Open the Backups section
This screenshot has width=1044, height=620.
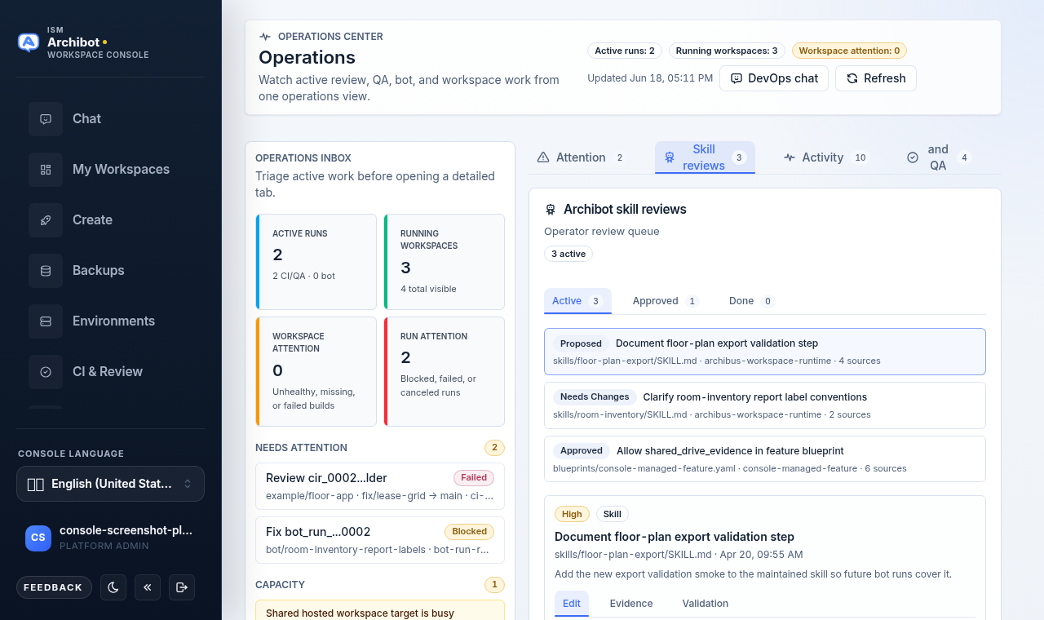[x=111, y=271]
